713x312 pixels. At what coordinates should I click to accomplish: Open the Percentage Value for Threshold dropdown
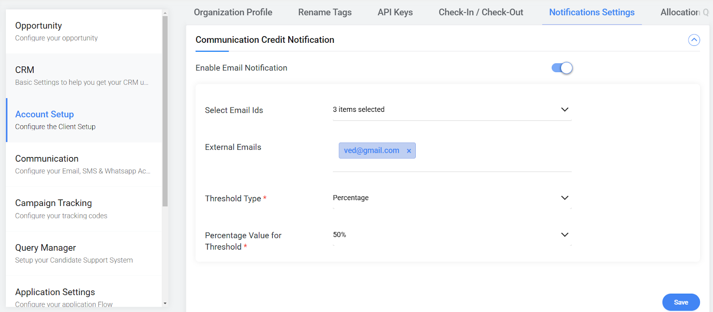[452, 235]
